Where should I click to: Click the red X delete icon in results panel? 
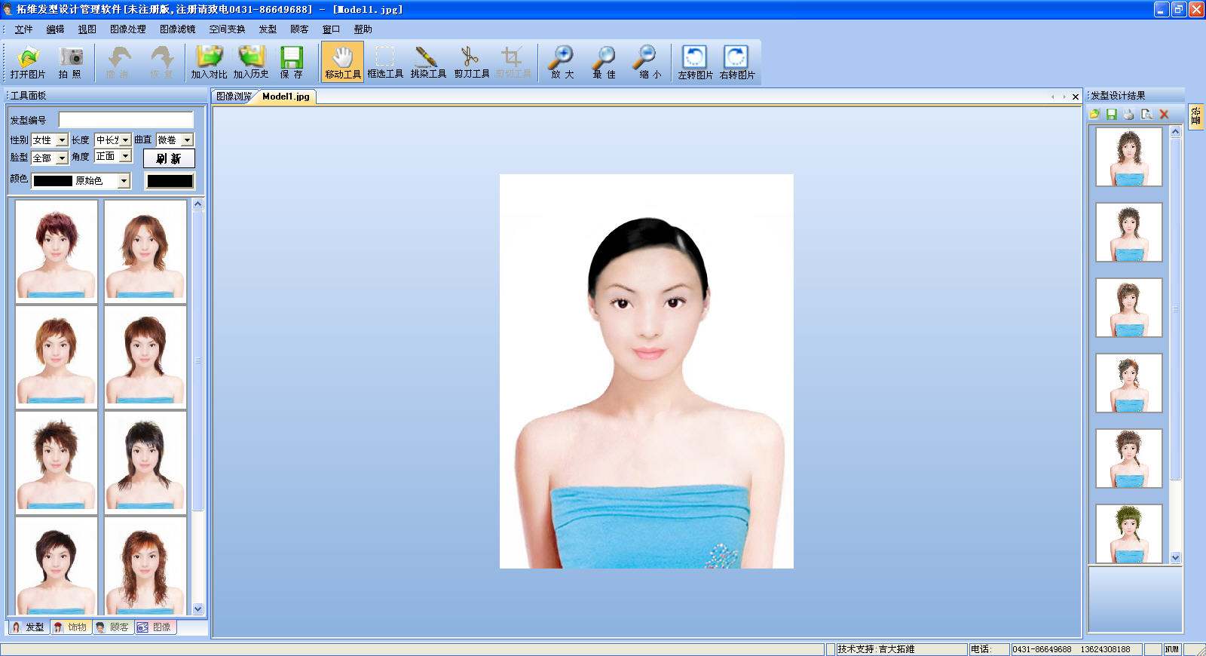1164,115
